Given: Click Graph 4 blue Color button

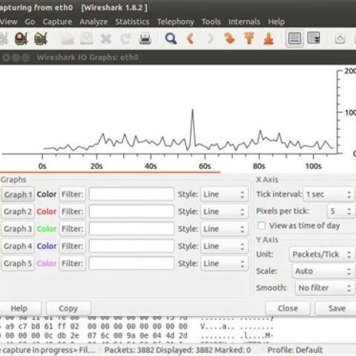Looking at the screenshot, I should point(47,246).
